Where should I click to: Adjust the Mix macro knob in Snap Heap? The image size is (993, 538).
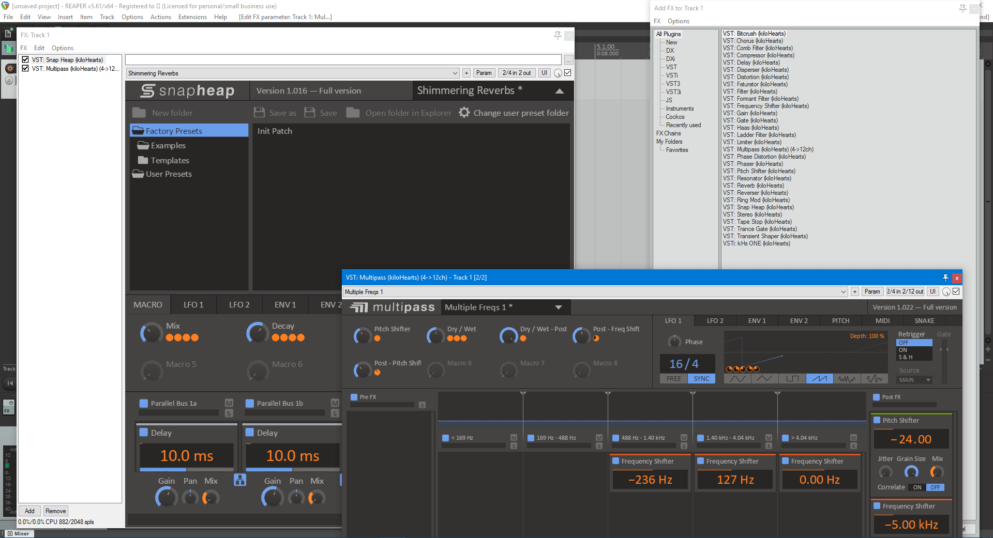click(x=151, y=333)
